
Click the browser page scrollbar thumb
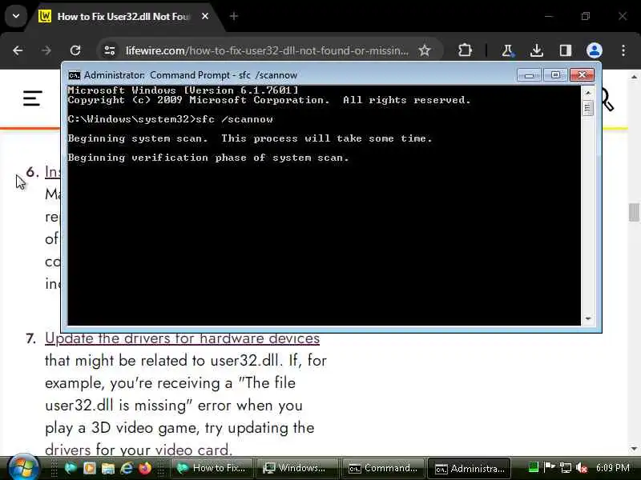click(634, 212)
